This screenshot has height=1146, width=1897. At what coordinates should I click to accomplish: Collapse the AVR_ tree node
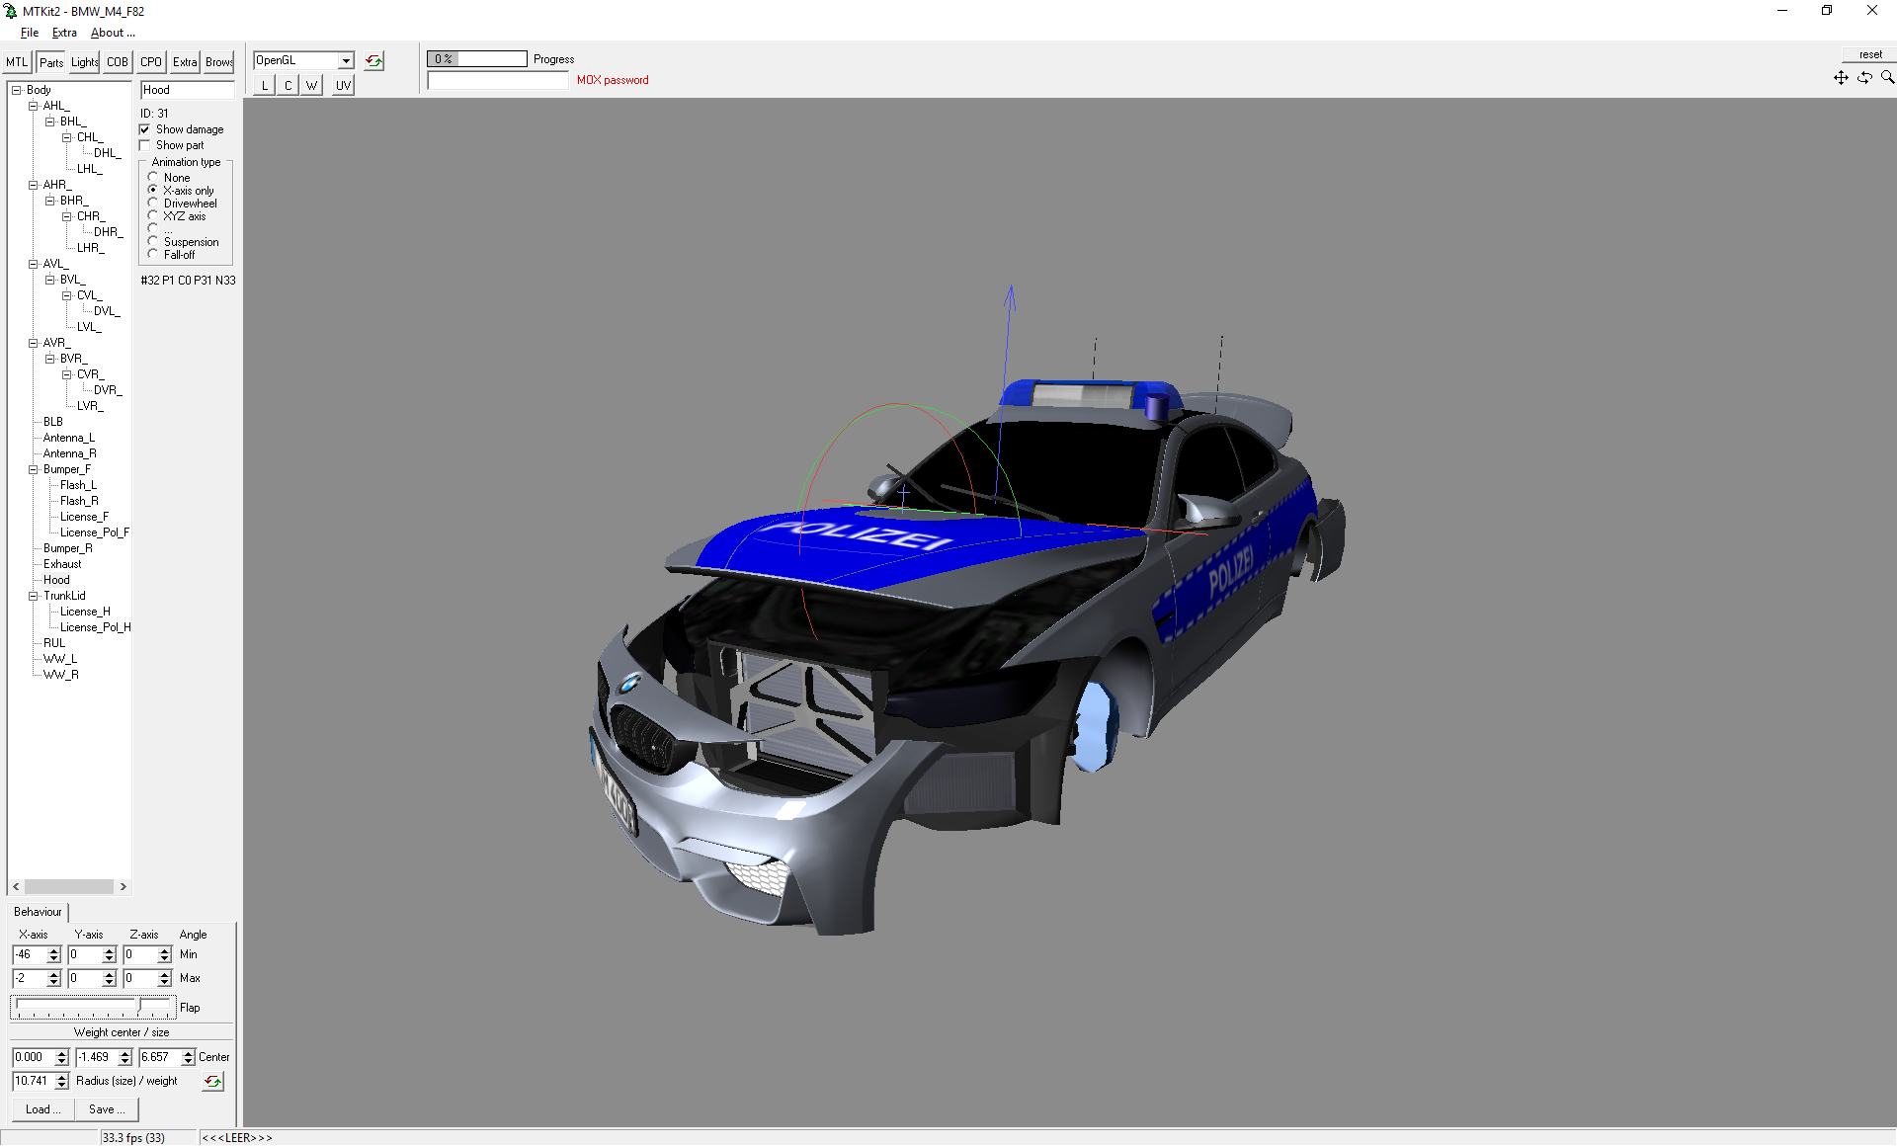(33, 343)
